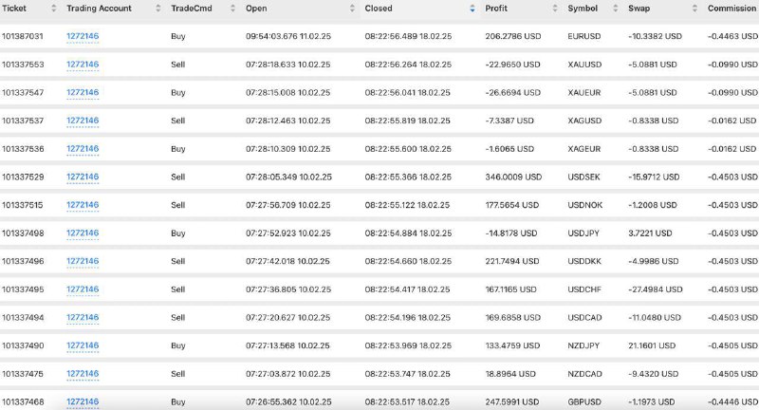Screen dimensions: 759x410
Task: Sort by TradeCmd column arrows
Action: 232,9
